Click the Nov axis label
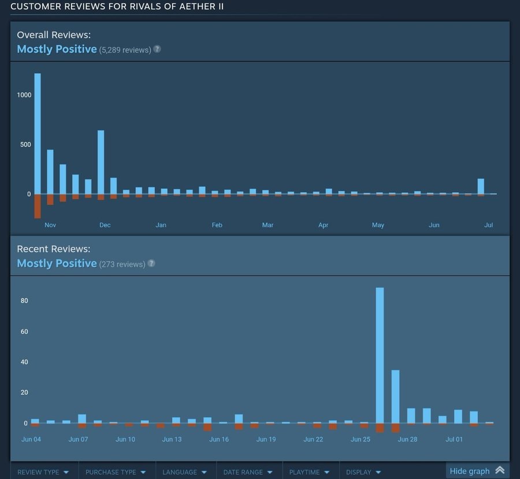The width and height of the screenshot is (520, 479). 50,225
